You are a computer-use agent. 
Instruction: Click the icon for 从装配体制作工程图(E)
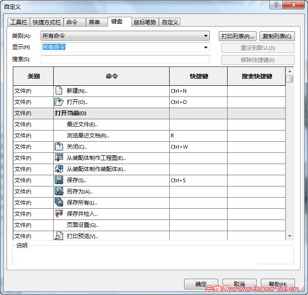click(59, 158)
